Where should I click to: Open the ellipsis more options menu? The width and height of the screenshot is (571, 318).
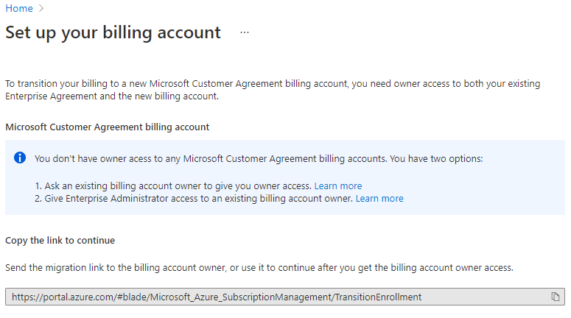tap(245, 33)
